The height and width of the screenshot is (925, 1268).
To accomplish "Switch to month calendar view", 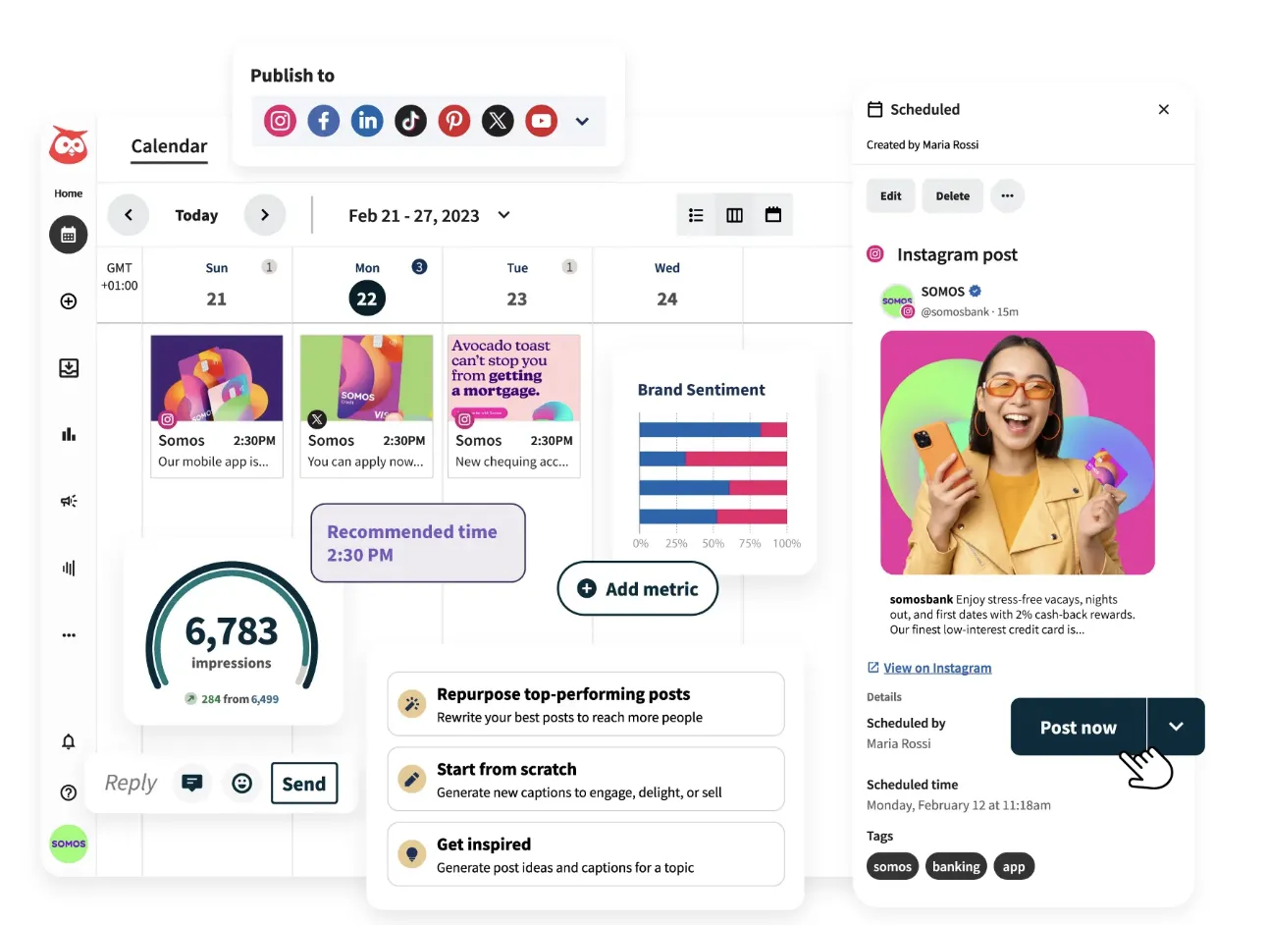I will click(773, 215).
